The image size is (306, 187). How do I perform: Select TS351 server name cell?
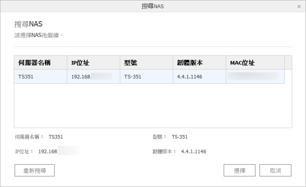click(x=41, y=77)
